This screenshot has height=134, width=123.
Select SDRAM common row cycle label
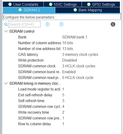click(40, 107)
